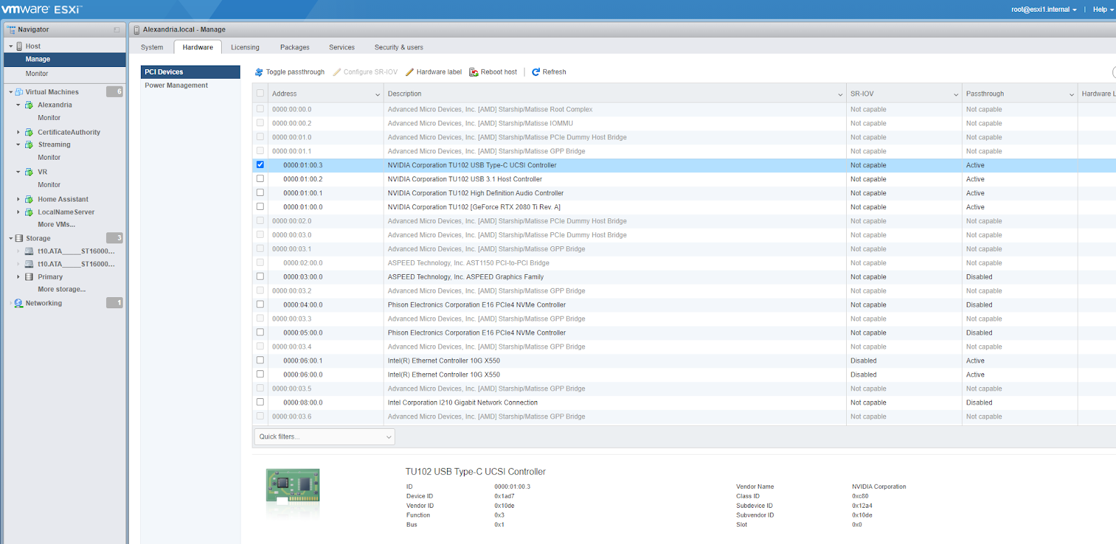Switch to the System tab
Viewport: 1116px width, 544px height.
coord(152,47)
